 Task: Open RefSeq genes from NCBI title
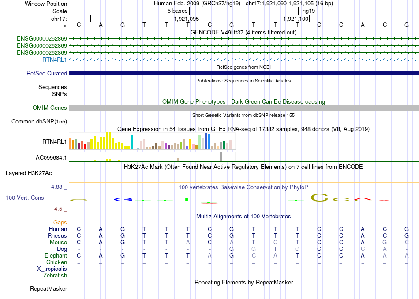click(x=243, y=67)
